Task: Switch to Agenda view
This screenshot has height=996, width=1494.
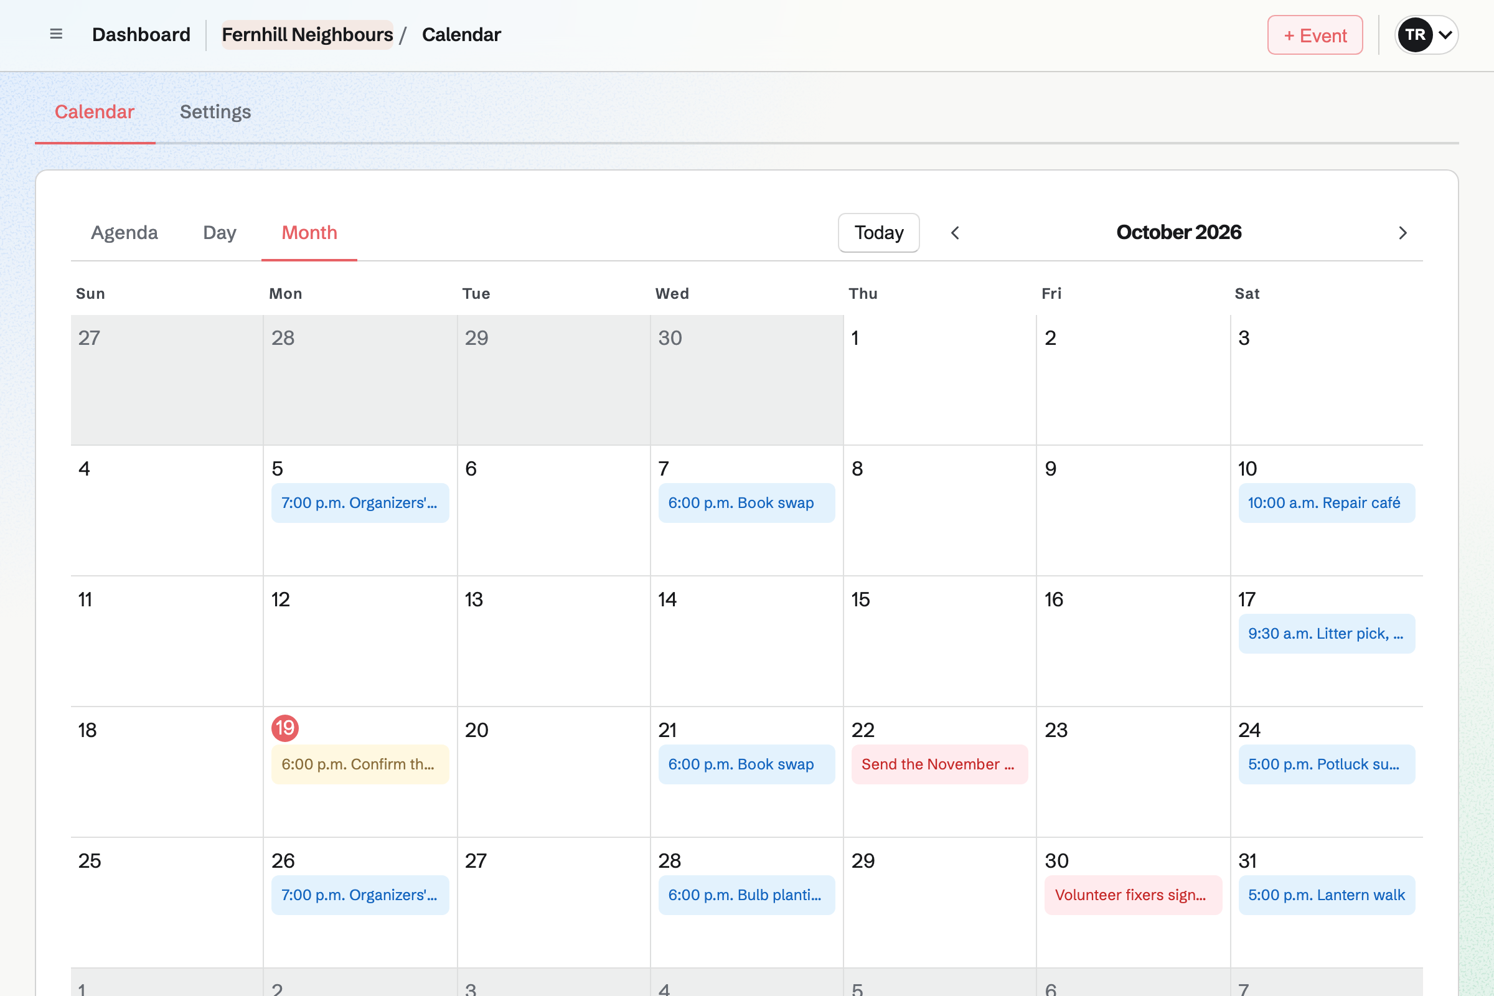Action: click(x=125, y=233)
